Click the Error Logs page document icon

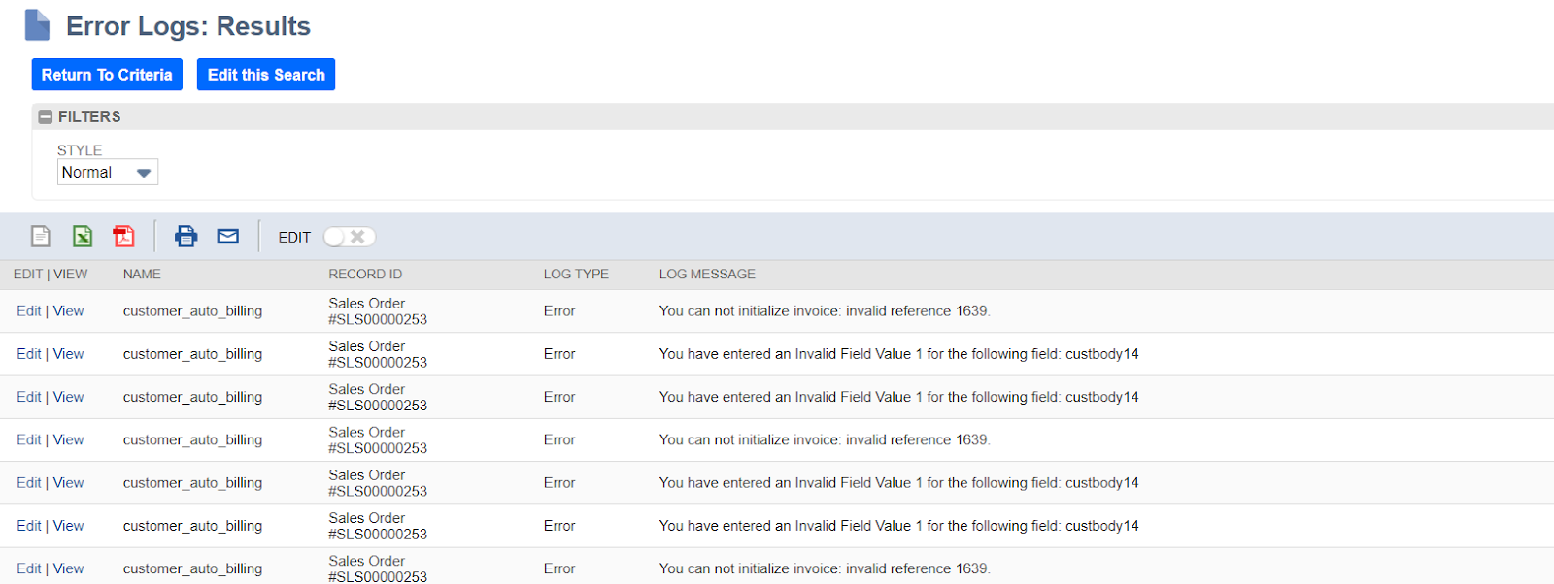(37, 25)
